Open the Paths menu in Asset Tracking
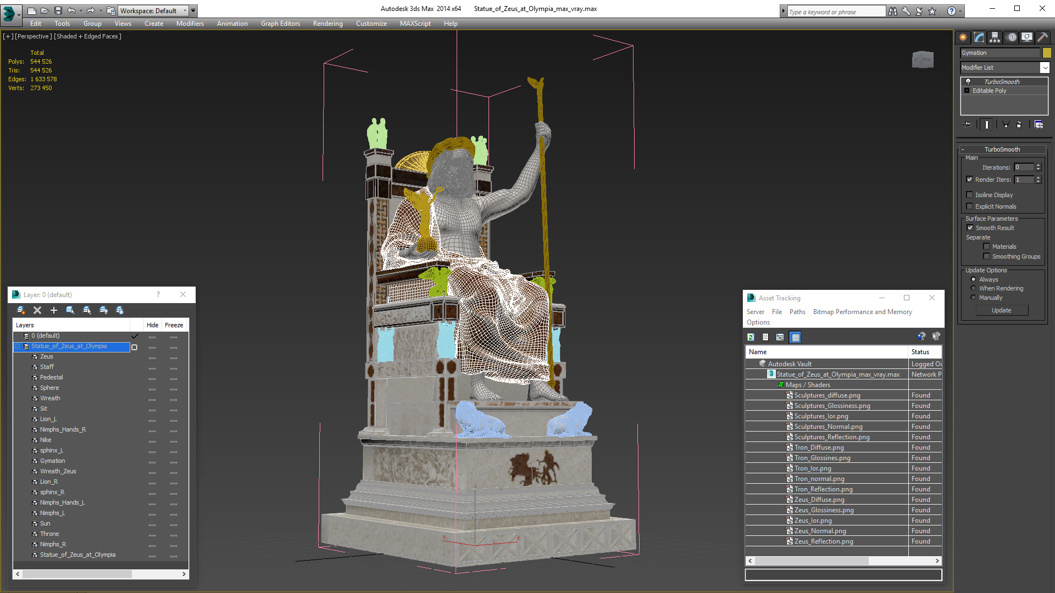 click(797, 312)
